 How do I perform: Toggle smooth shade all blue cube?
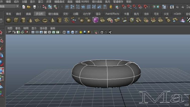tap(68, 32)
